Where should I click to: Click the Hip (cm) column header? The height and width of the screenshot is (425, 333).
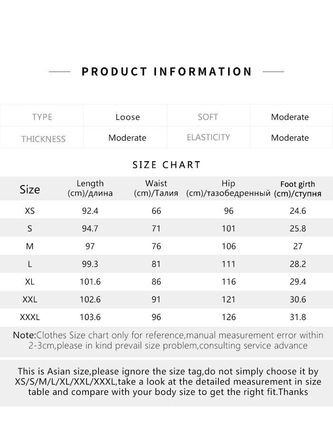[x=228, y=188]
